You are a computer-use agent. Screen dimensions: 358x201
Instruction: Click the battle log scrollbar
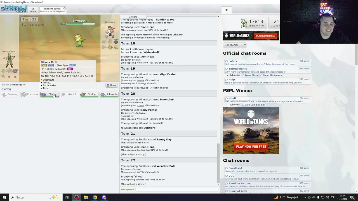coord(218,163)
